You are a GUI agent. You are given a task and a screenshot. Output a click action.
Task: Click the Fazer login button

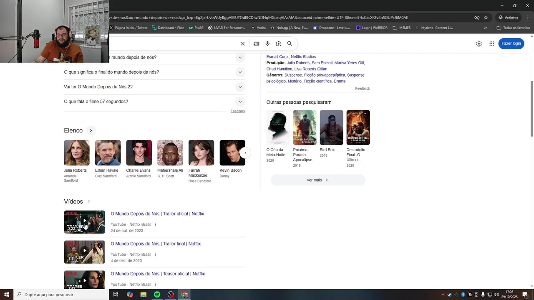click(x=511, y=44)
